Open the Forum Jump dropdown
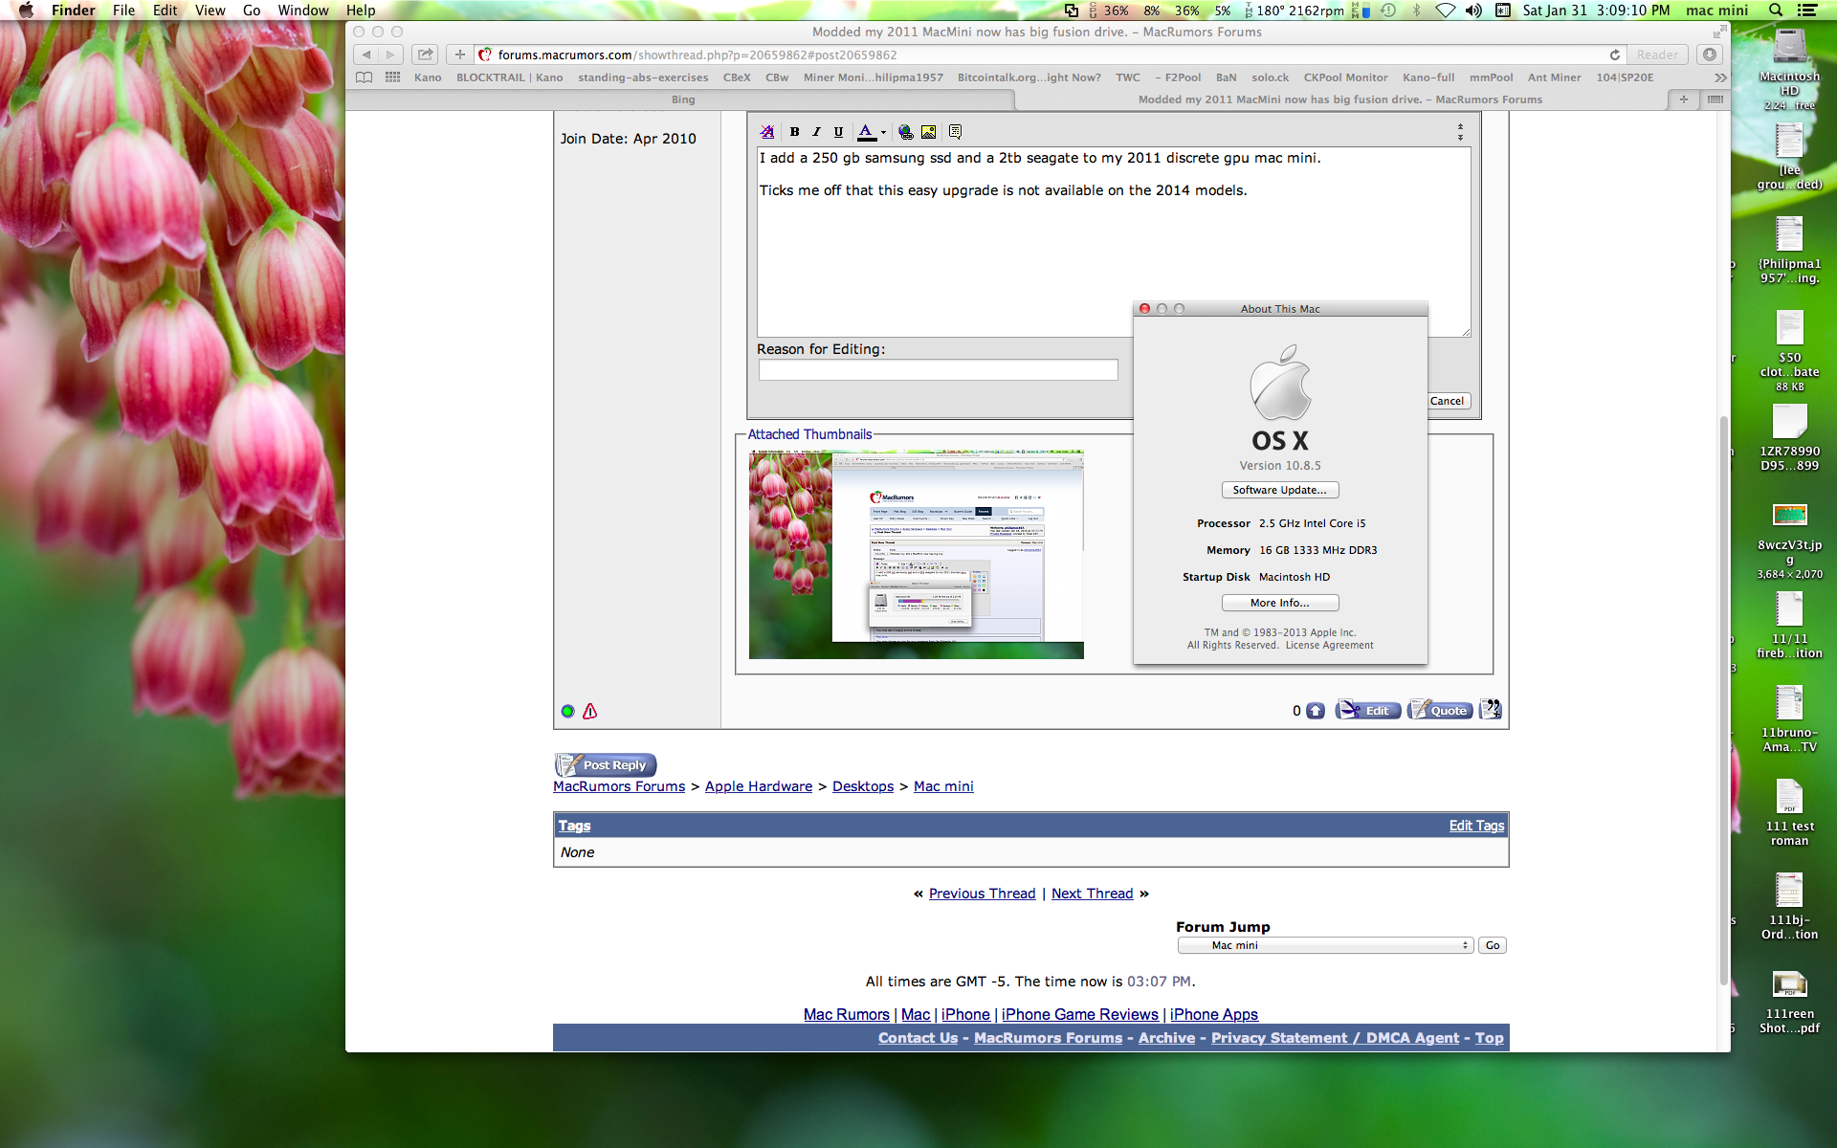Viewport: 1837px width, 1148px height. pyautogui.click(x=1325, y=945)
